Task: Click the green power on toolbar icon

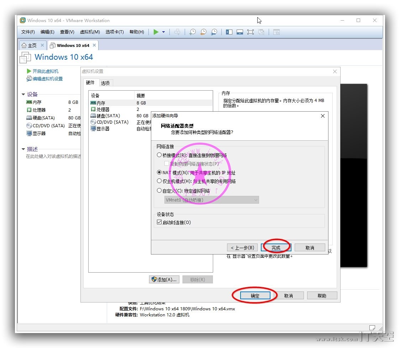Action: 156,32
